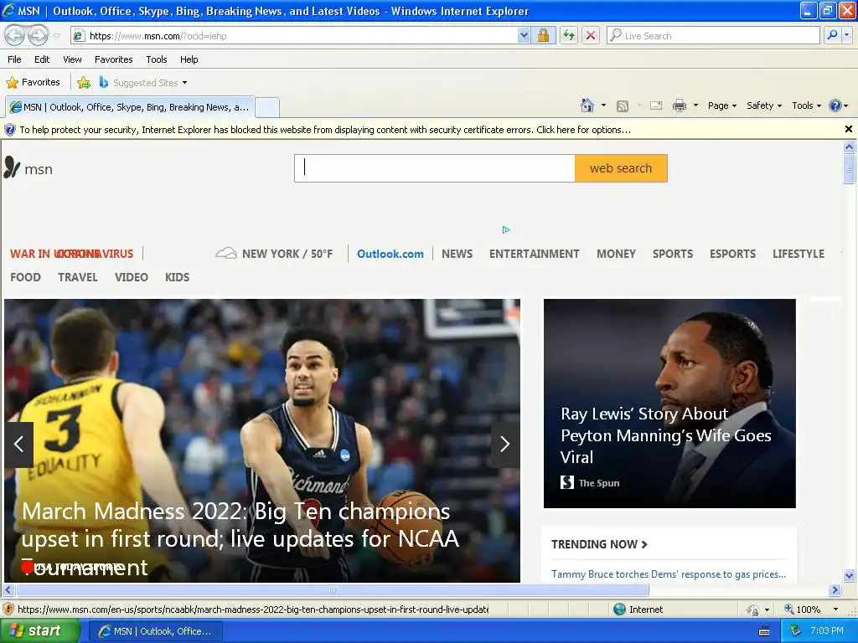
Task: Go to the MONEY section
Action: 616,254
